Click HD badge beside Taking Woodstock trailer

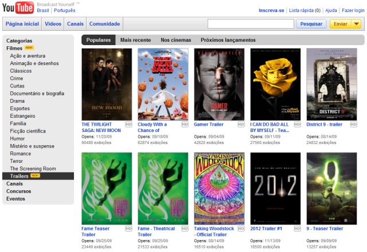(241, 229)
